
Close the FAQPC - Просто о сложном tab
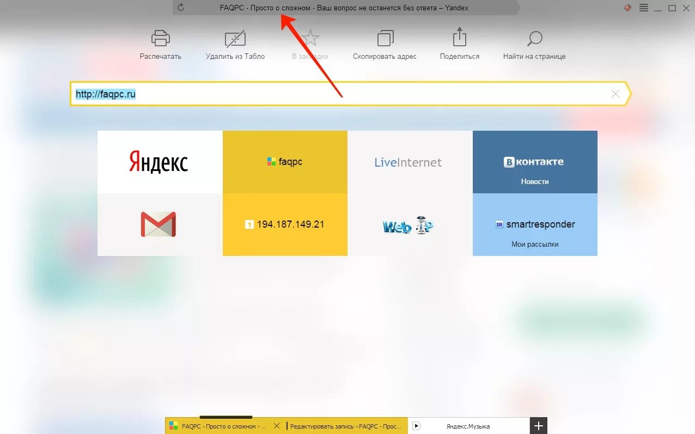tap(277, 426)
